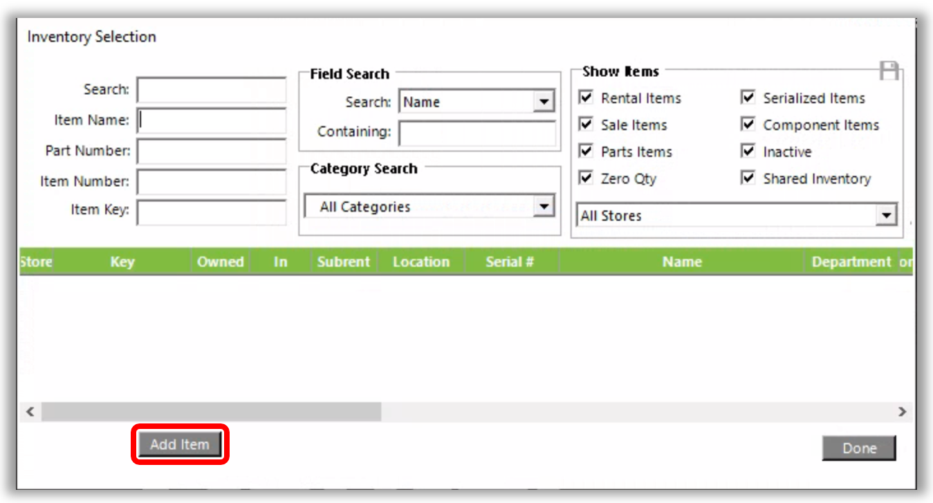Click the scroll right arrow
The width and height of the screenshot is (933, 503).
pyautogui.click(x=902, y=412)
